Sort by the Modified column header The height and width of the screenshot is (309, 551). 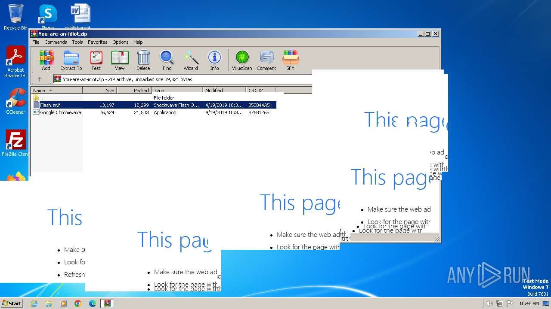click(224, 90)
